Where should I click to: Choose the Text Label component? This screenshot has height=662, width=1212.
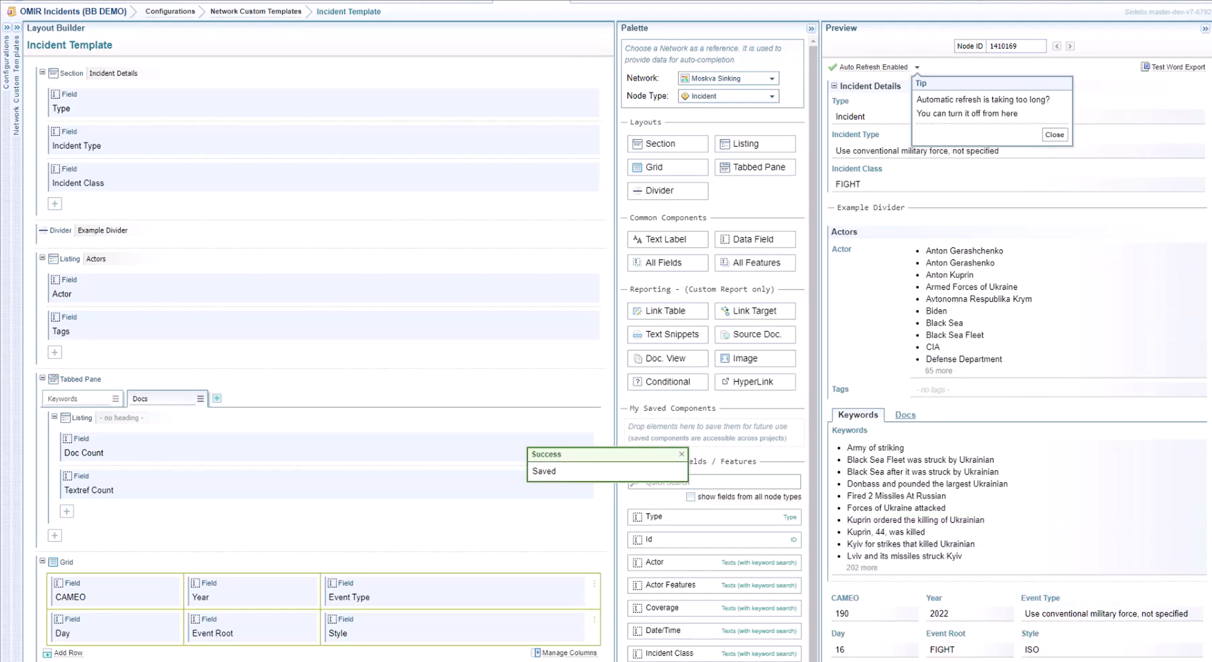pyautogui.click(x=667, y=239)
